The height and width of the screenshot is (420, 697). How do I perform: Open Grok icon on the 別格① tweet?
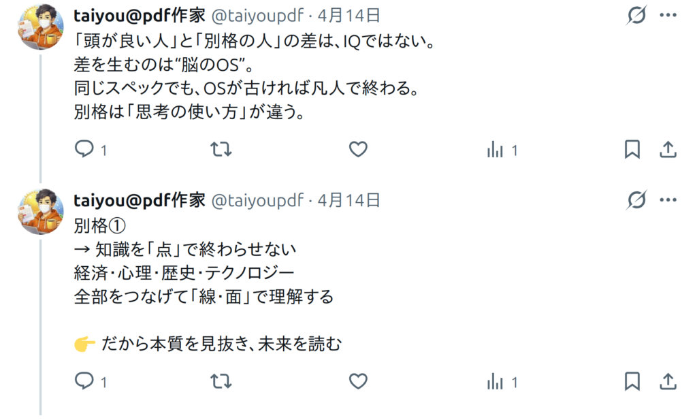coord(636,200)
